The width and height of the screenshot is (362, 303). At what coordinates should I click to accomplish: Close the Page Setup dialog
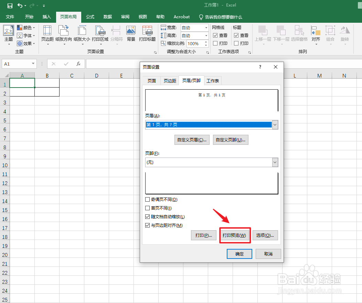click(275, 67)
